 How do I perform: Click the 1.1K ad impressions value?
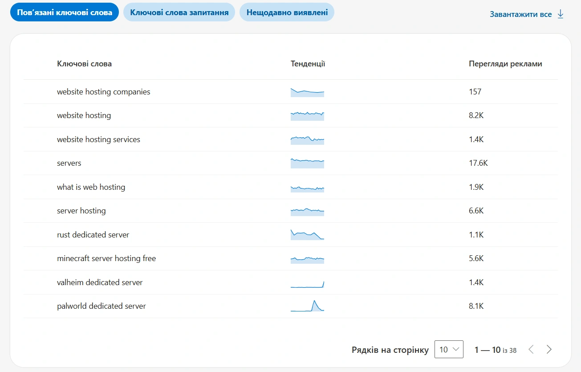tap(476, 235)
